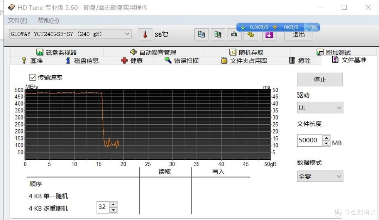Image resolution: width=379 pixels, height=220 pixels.
Task: Click the 写入 column header
Action: pos(218,172)
